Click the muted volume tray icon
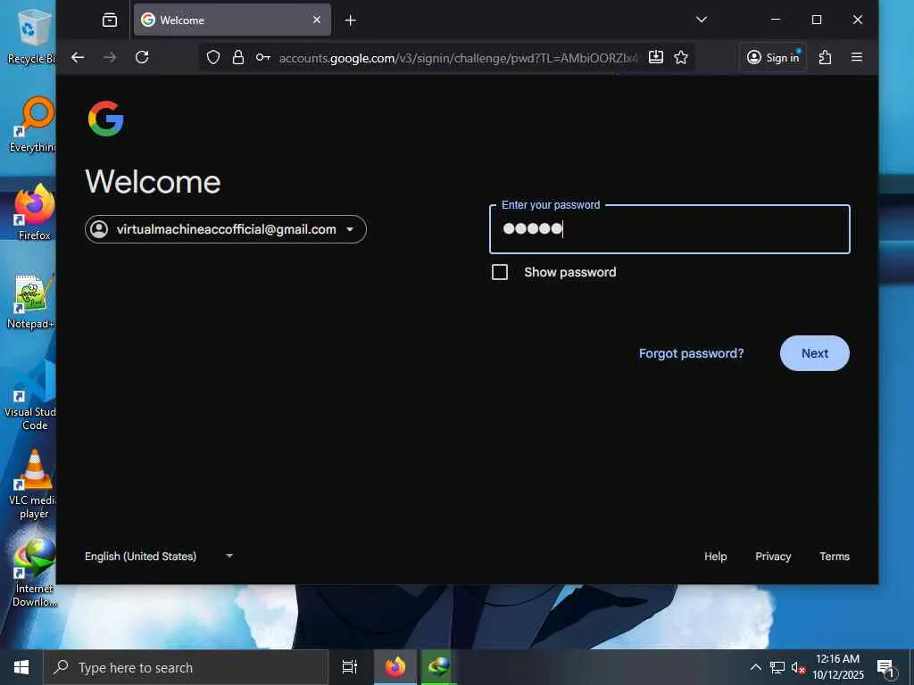This screenshot has width=914, height=685. pyautogui.click(x=798, y=667)
